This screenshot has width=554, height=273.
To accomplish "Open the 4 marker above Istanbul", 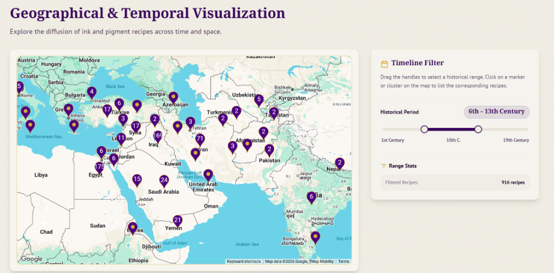I will (92, 93).
